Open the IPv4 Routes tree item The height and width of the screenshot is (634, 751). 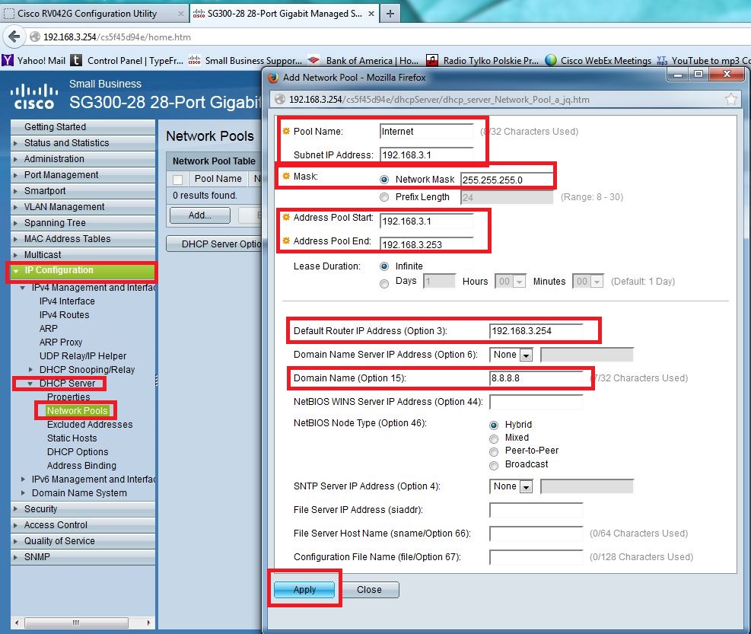(x=64, y=315)
